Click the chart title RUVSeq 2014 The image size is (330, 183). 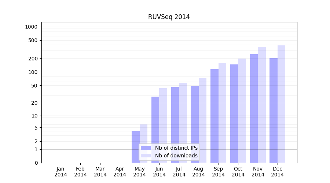point(169,17)
